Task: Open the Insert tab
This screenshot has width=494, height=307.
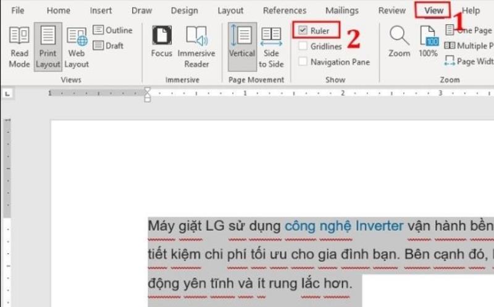Action: [x=101, y=10]
